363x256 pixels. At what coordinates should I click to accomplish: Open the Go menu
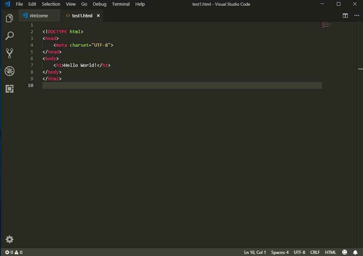84,4
